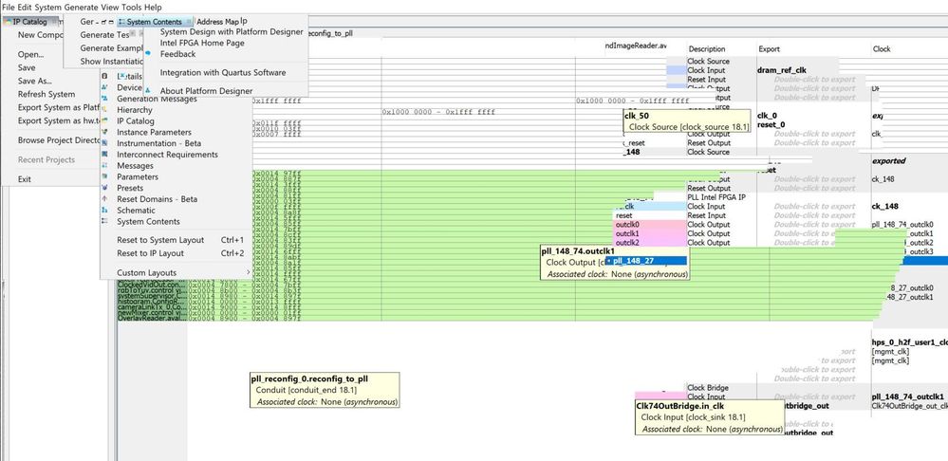Click the Instrumentation - Beta icon

106,143
